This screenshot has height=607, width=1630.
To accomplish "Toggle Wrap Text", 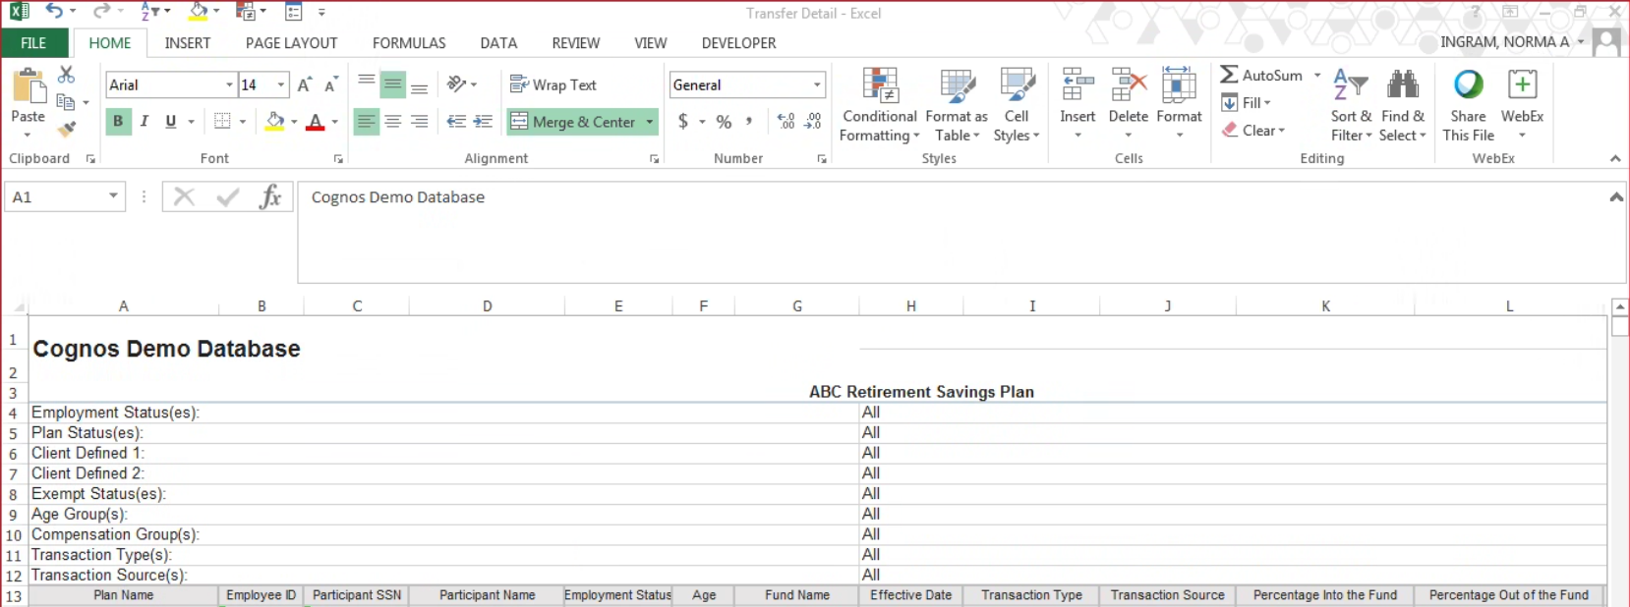I will tap(553, 84).
